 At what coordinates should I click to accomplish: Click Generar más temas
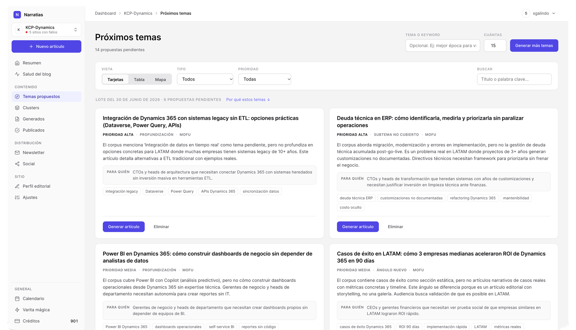[x=534, y=46]
